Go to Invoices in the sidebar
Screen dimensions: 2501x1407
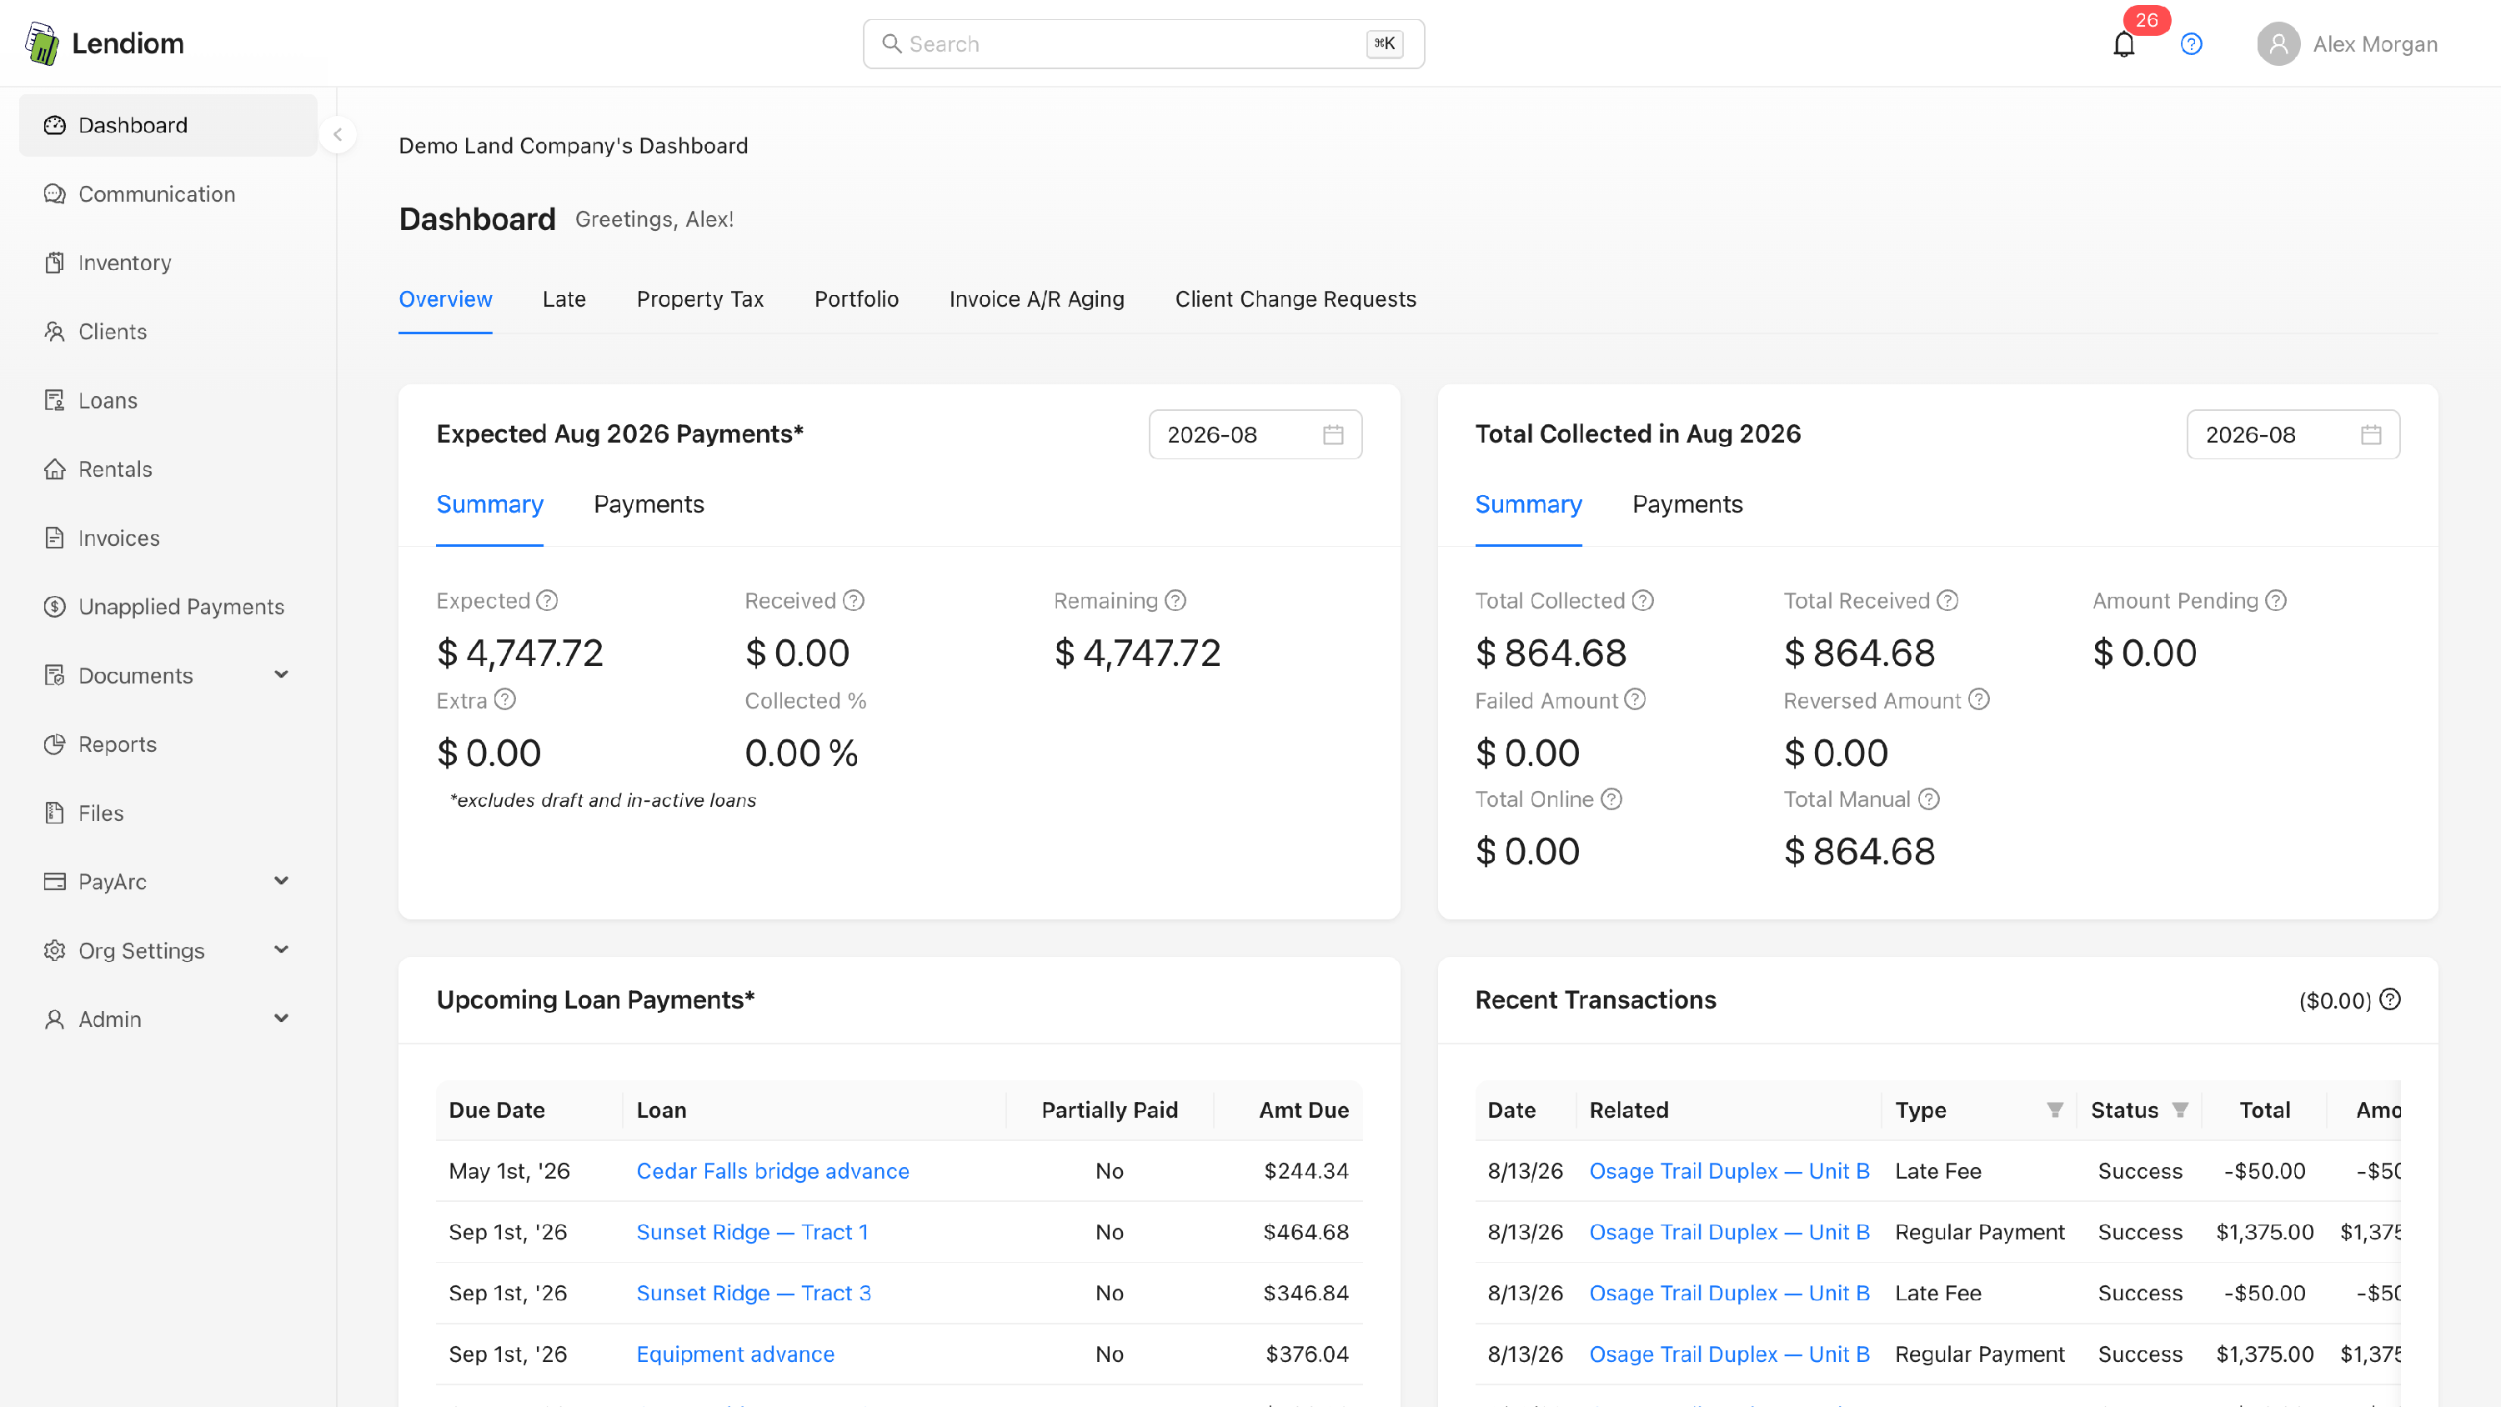coord(168,538)
